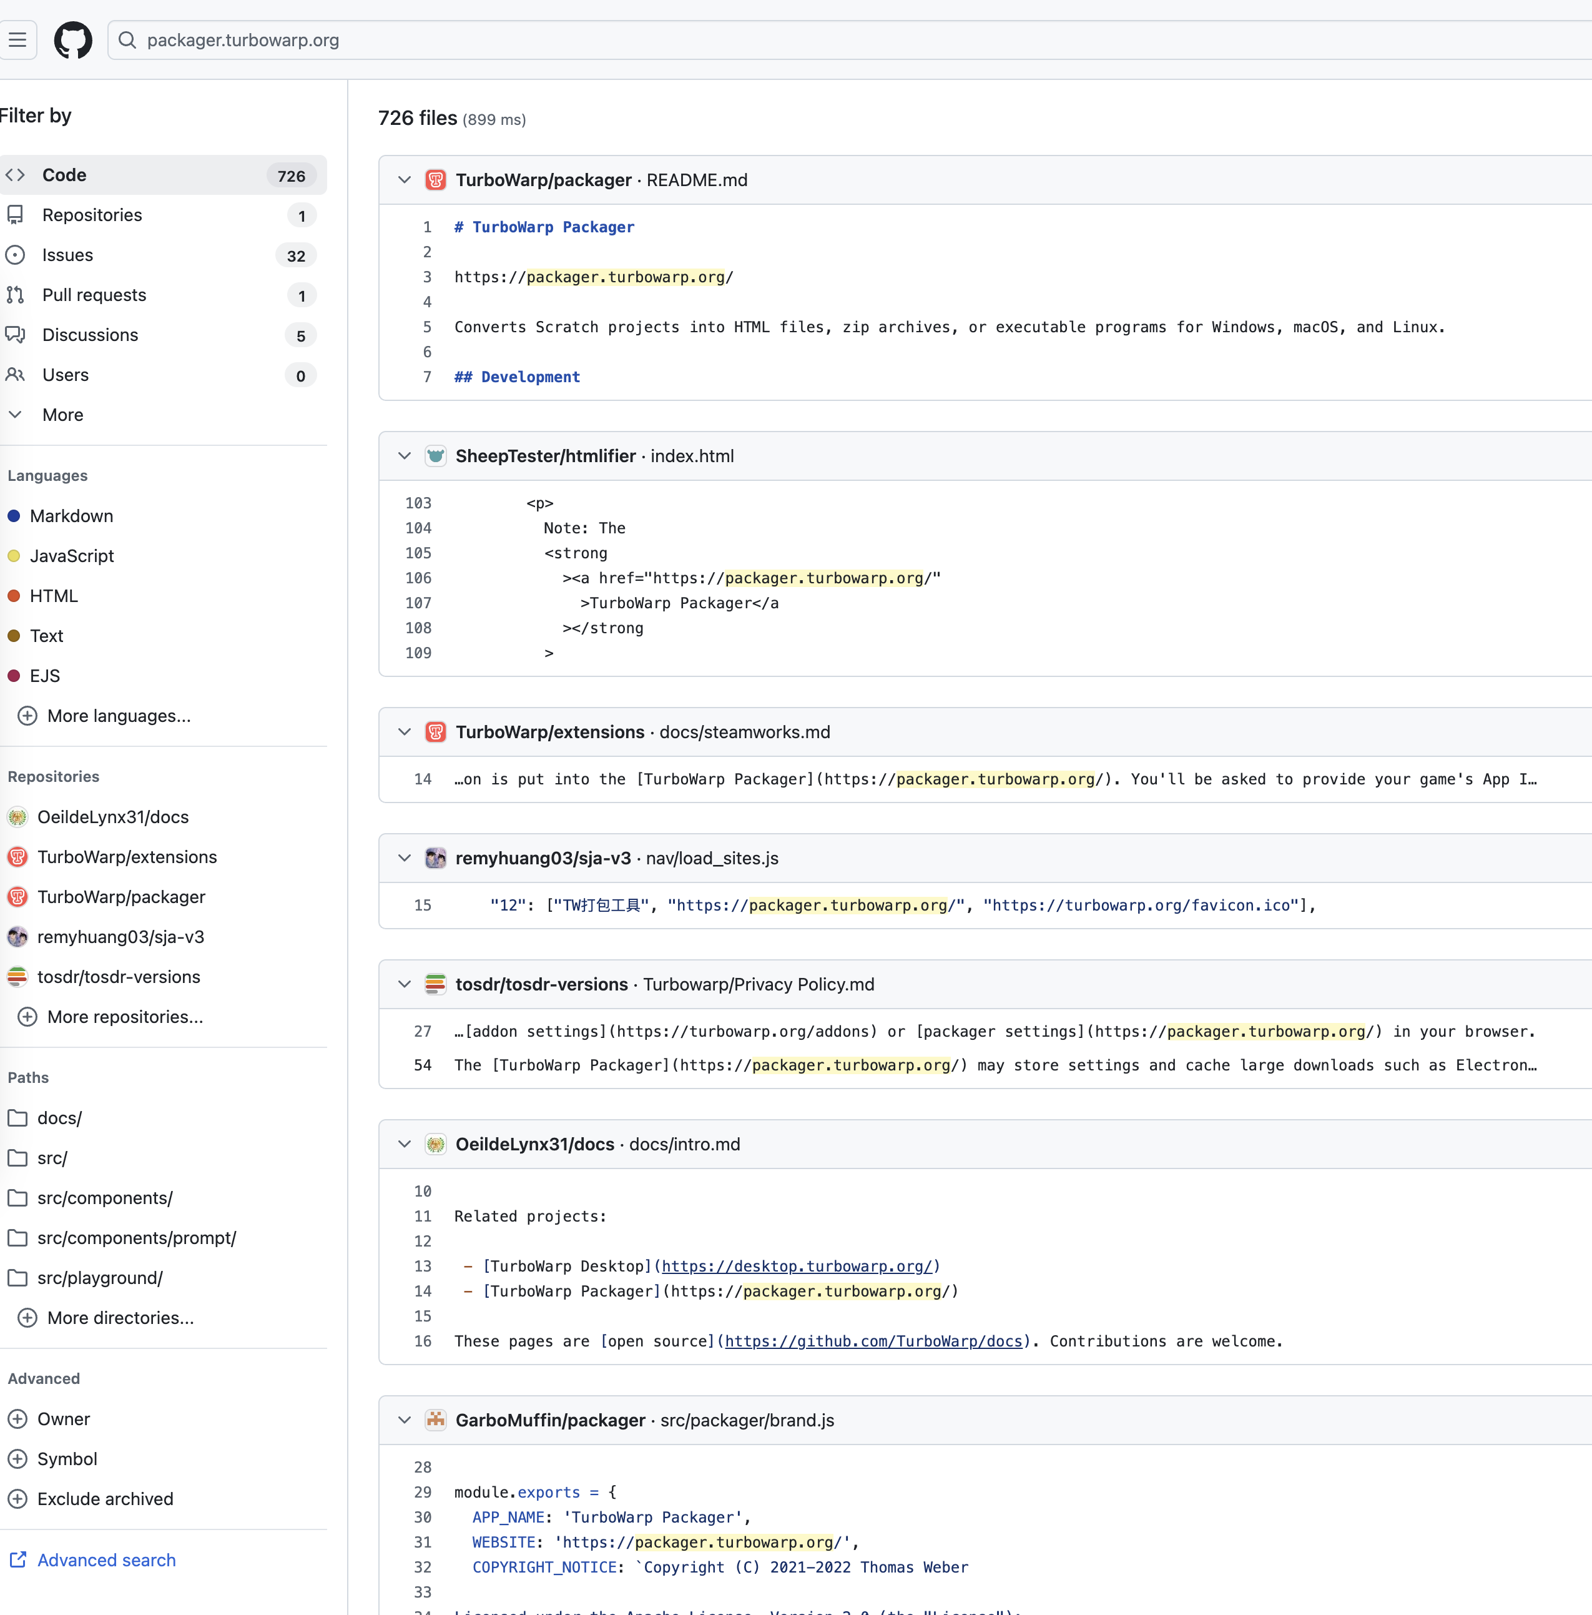Image resolution: width=1592 pixels, height=1615 pixels.
Task: Go to GitHub home via Octocat logo
Action: coord(74,40)
